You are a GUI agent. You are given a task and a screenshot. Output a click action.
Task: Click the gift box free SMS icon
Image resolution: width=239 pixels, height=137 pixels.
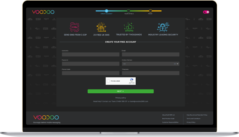click(x=102, y=27)
